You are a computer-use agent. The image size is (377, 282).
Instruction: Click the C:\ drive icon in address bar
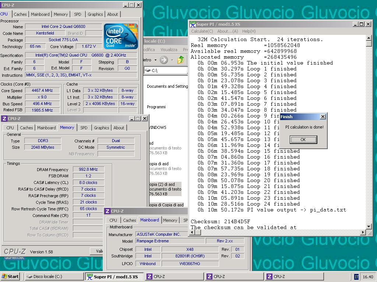pyautogui.click(x=147, y=70)
